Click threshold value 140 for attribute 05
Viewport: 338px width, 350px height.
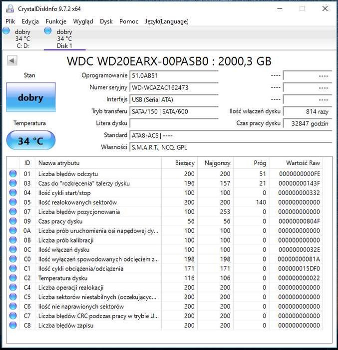[261, 202]
